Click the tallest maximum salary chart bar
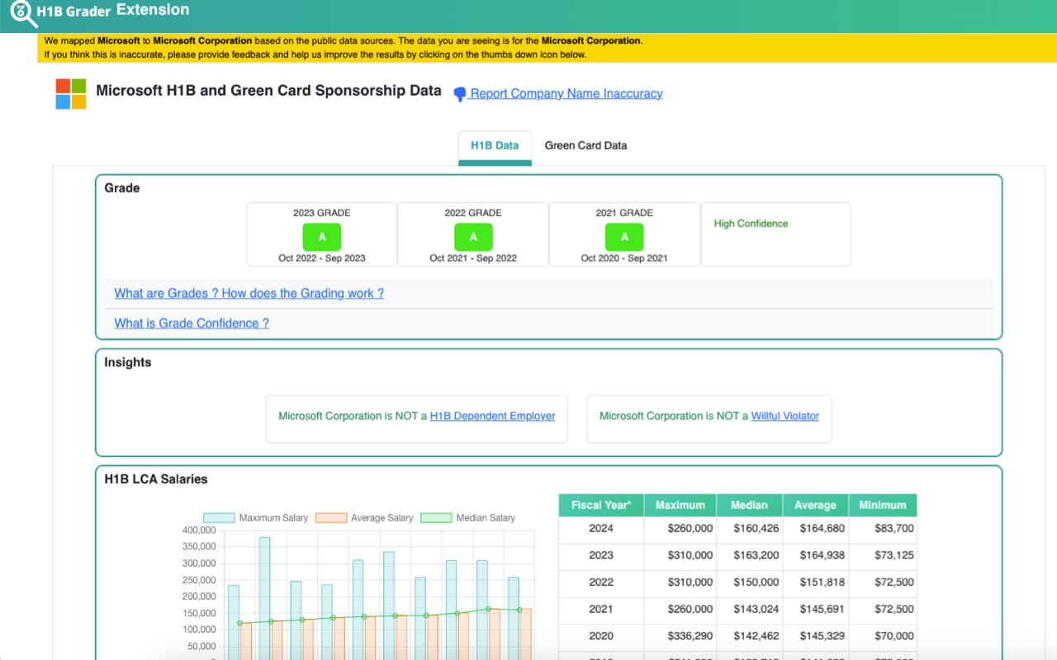The image size is (1057, 660). point(264,598)
